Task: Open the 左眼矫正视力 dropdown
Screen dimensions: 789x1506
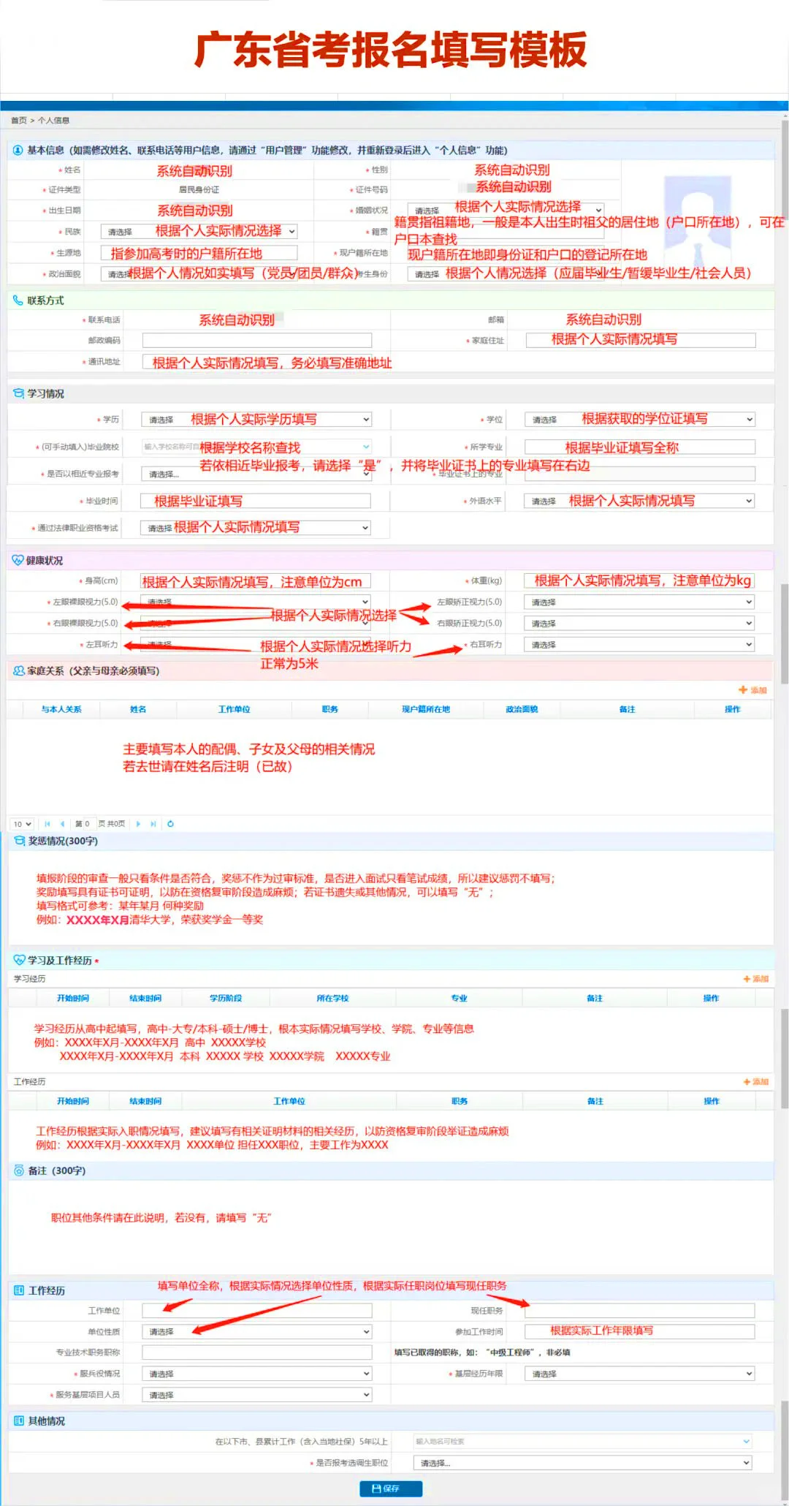Action: coord(639,602)
